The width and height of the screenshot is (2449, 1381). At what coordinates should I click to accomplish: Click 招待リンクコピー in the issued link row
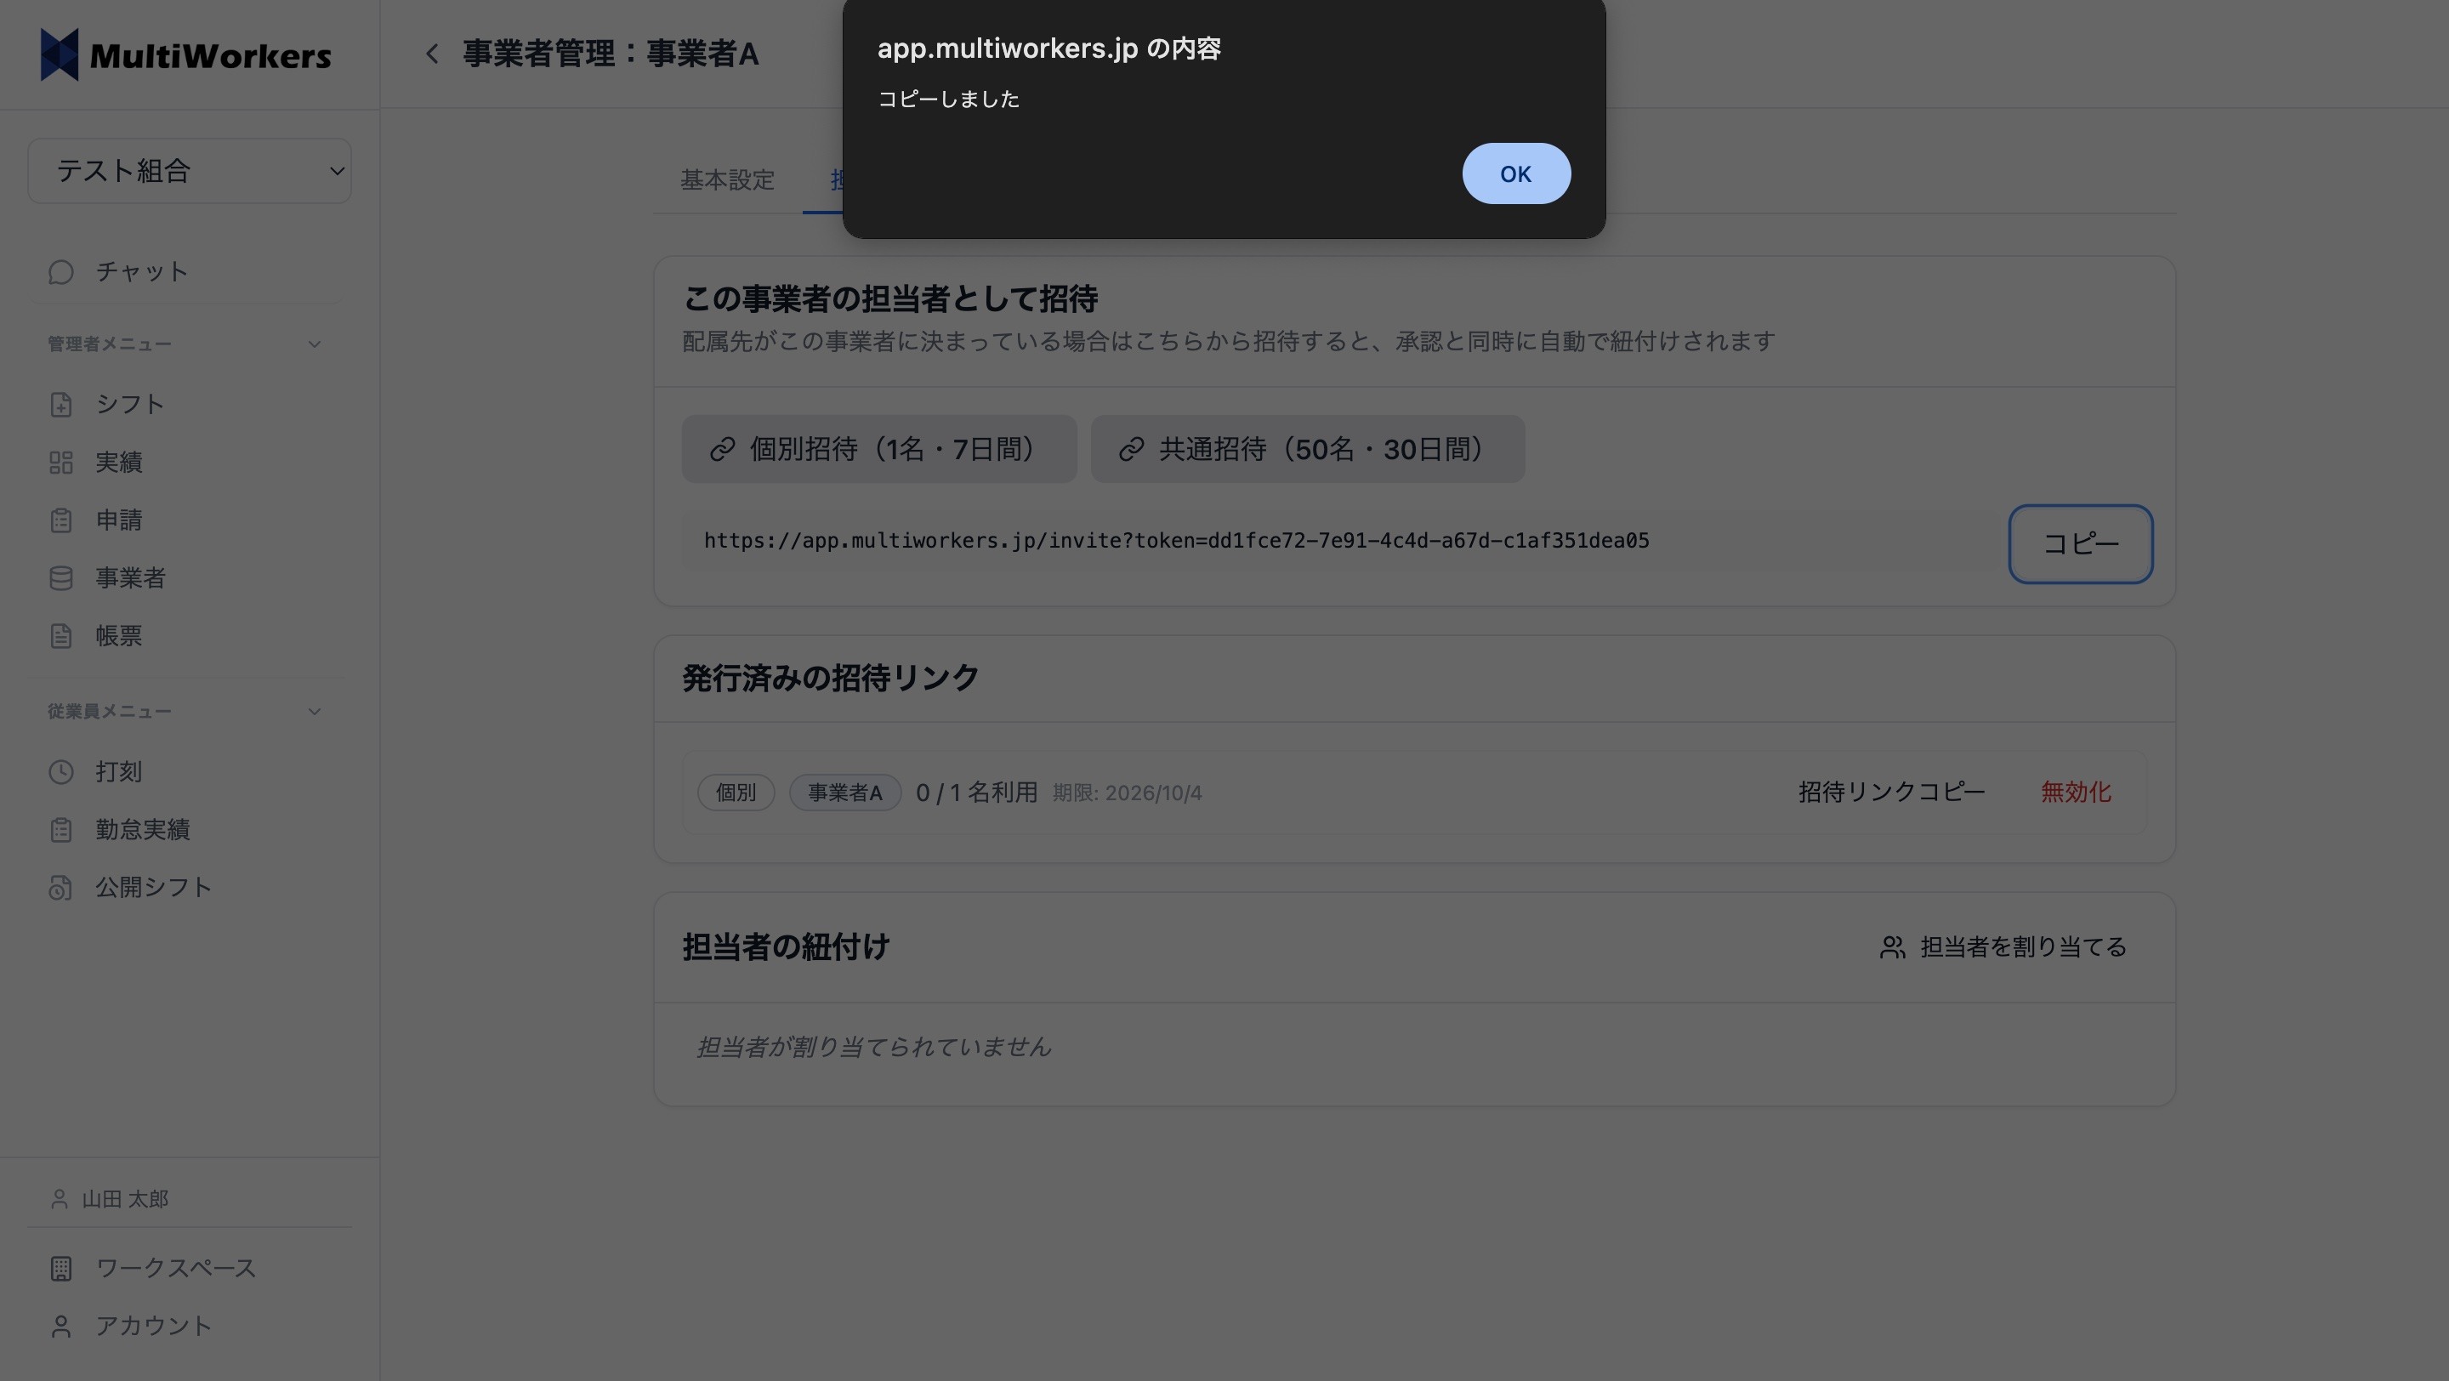[1891, 792]
